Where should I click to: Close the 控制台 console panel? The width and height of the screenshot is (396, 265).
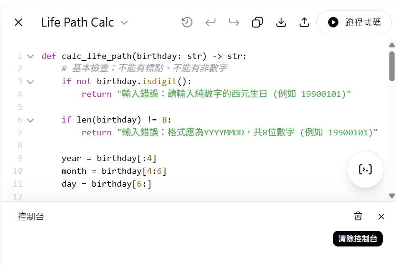click(381, 217)
